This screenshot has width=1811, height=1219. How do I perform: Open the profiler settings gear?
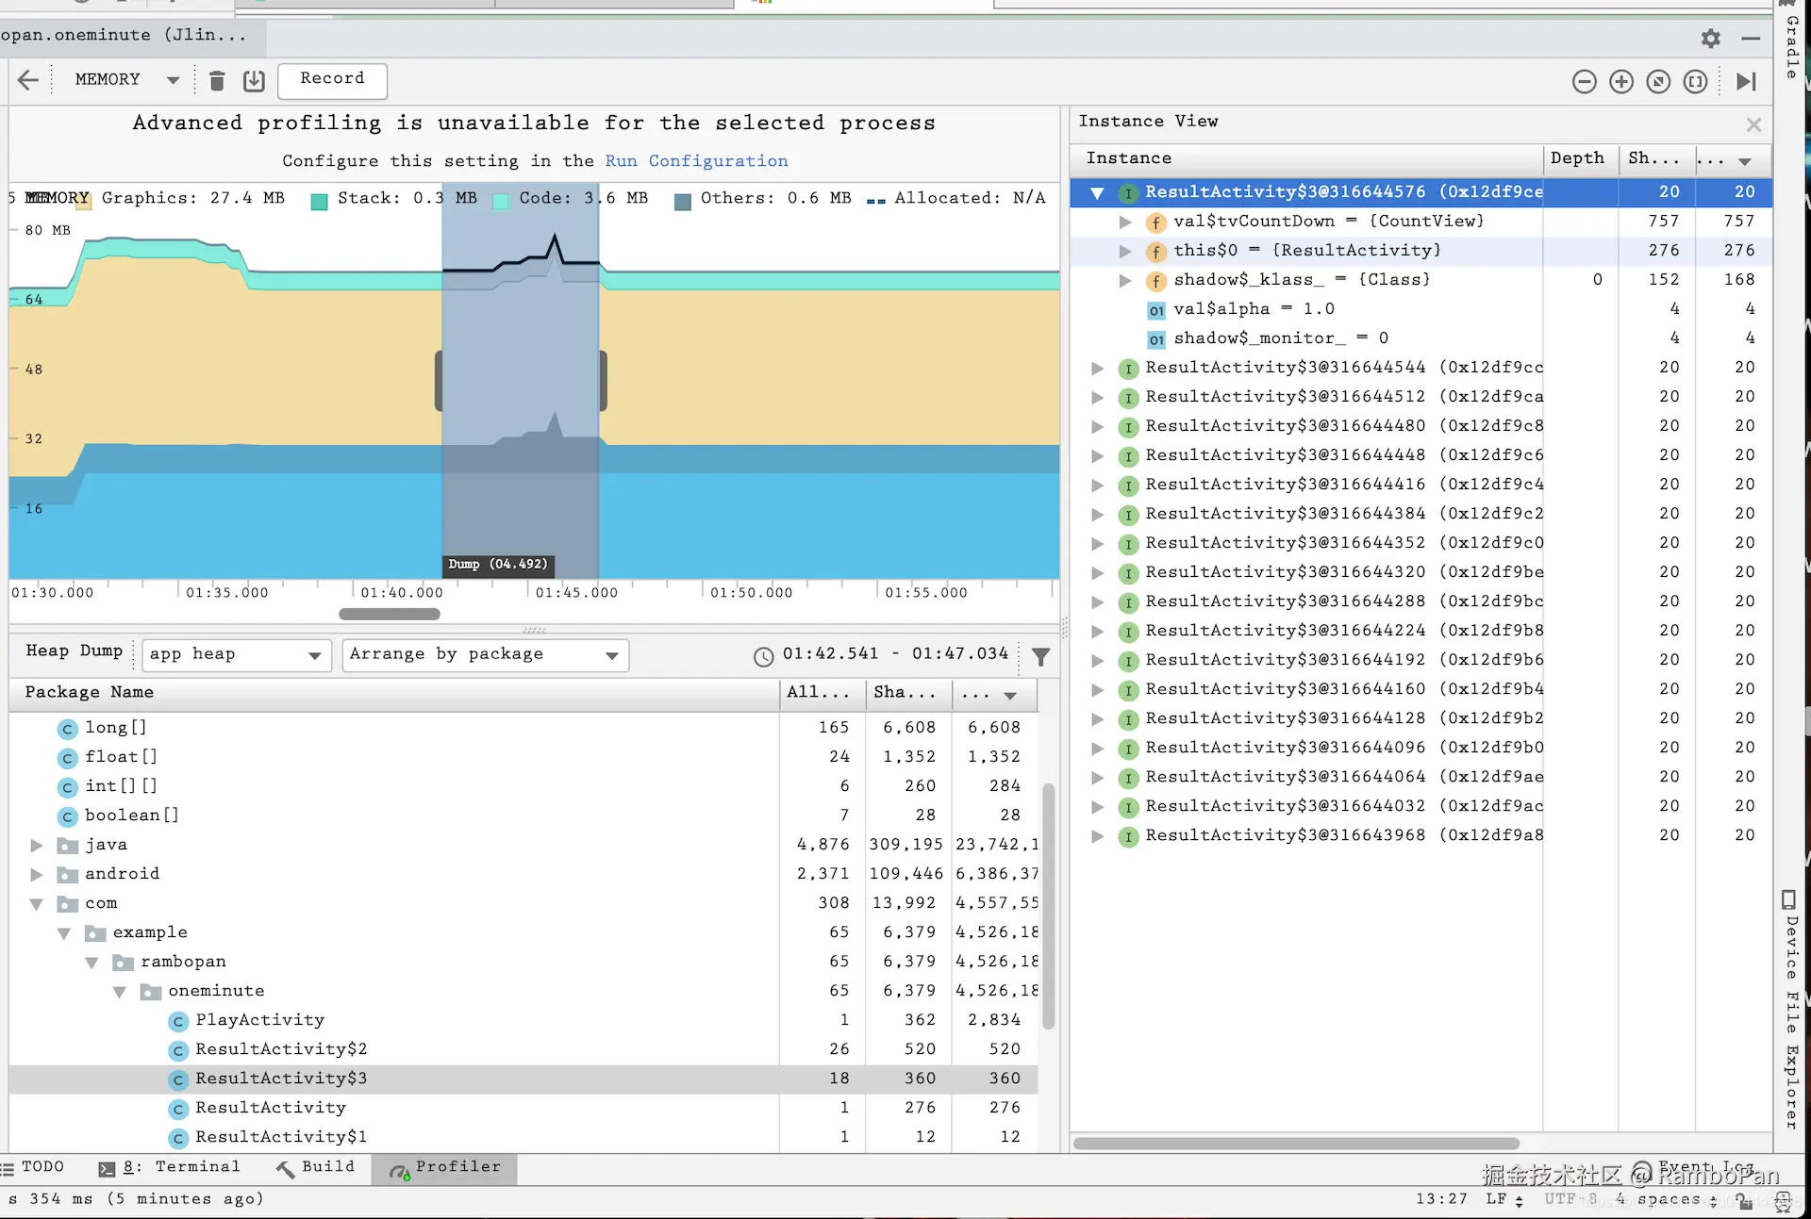(x=1710, y=39)
